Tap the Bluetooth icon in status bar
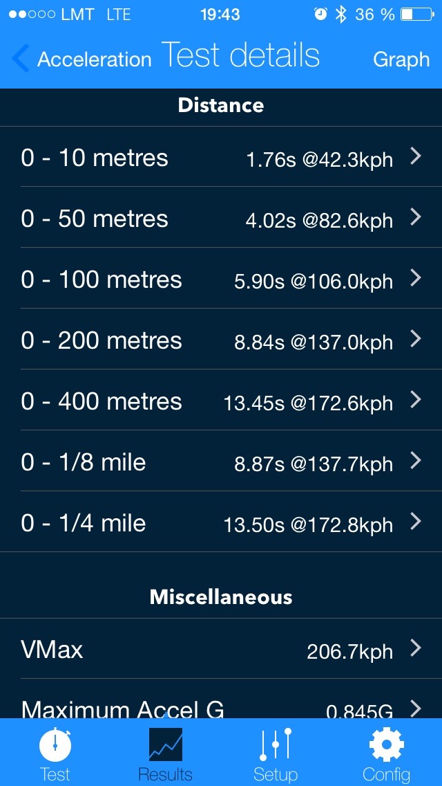The image size is (442, 786). [341, 15]
